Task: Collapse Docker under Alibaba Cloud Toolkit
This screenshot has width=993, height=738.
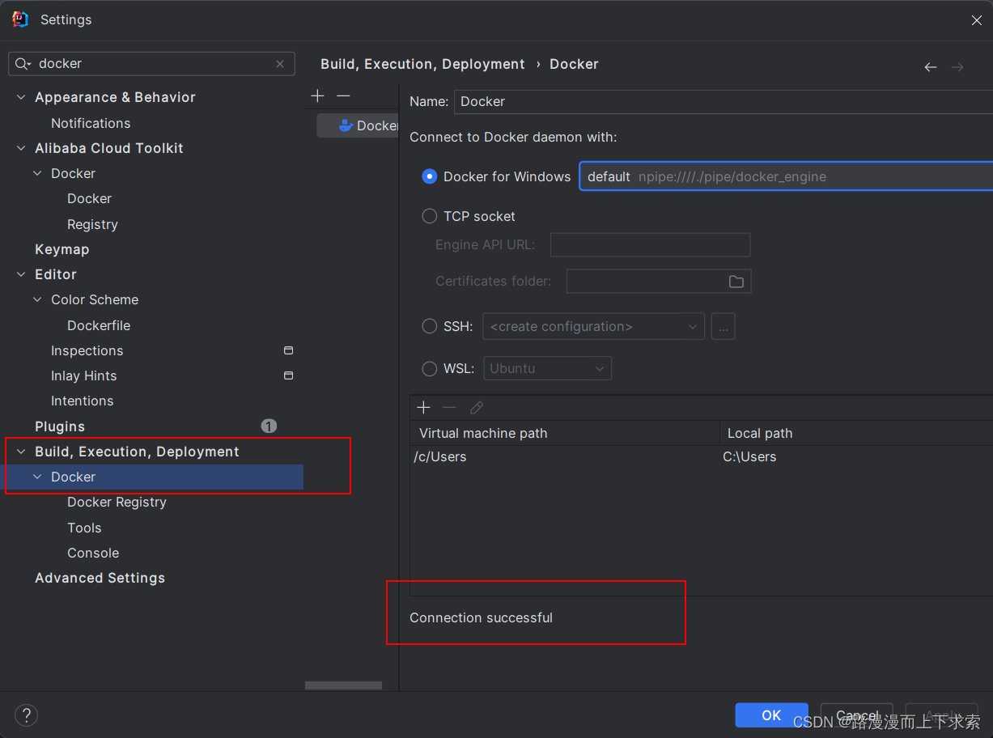Action: 37,173
